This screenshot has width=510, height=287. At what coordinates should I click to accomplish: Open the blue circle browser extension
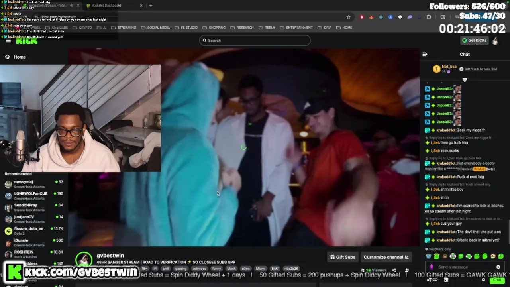[390, 17]
